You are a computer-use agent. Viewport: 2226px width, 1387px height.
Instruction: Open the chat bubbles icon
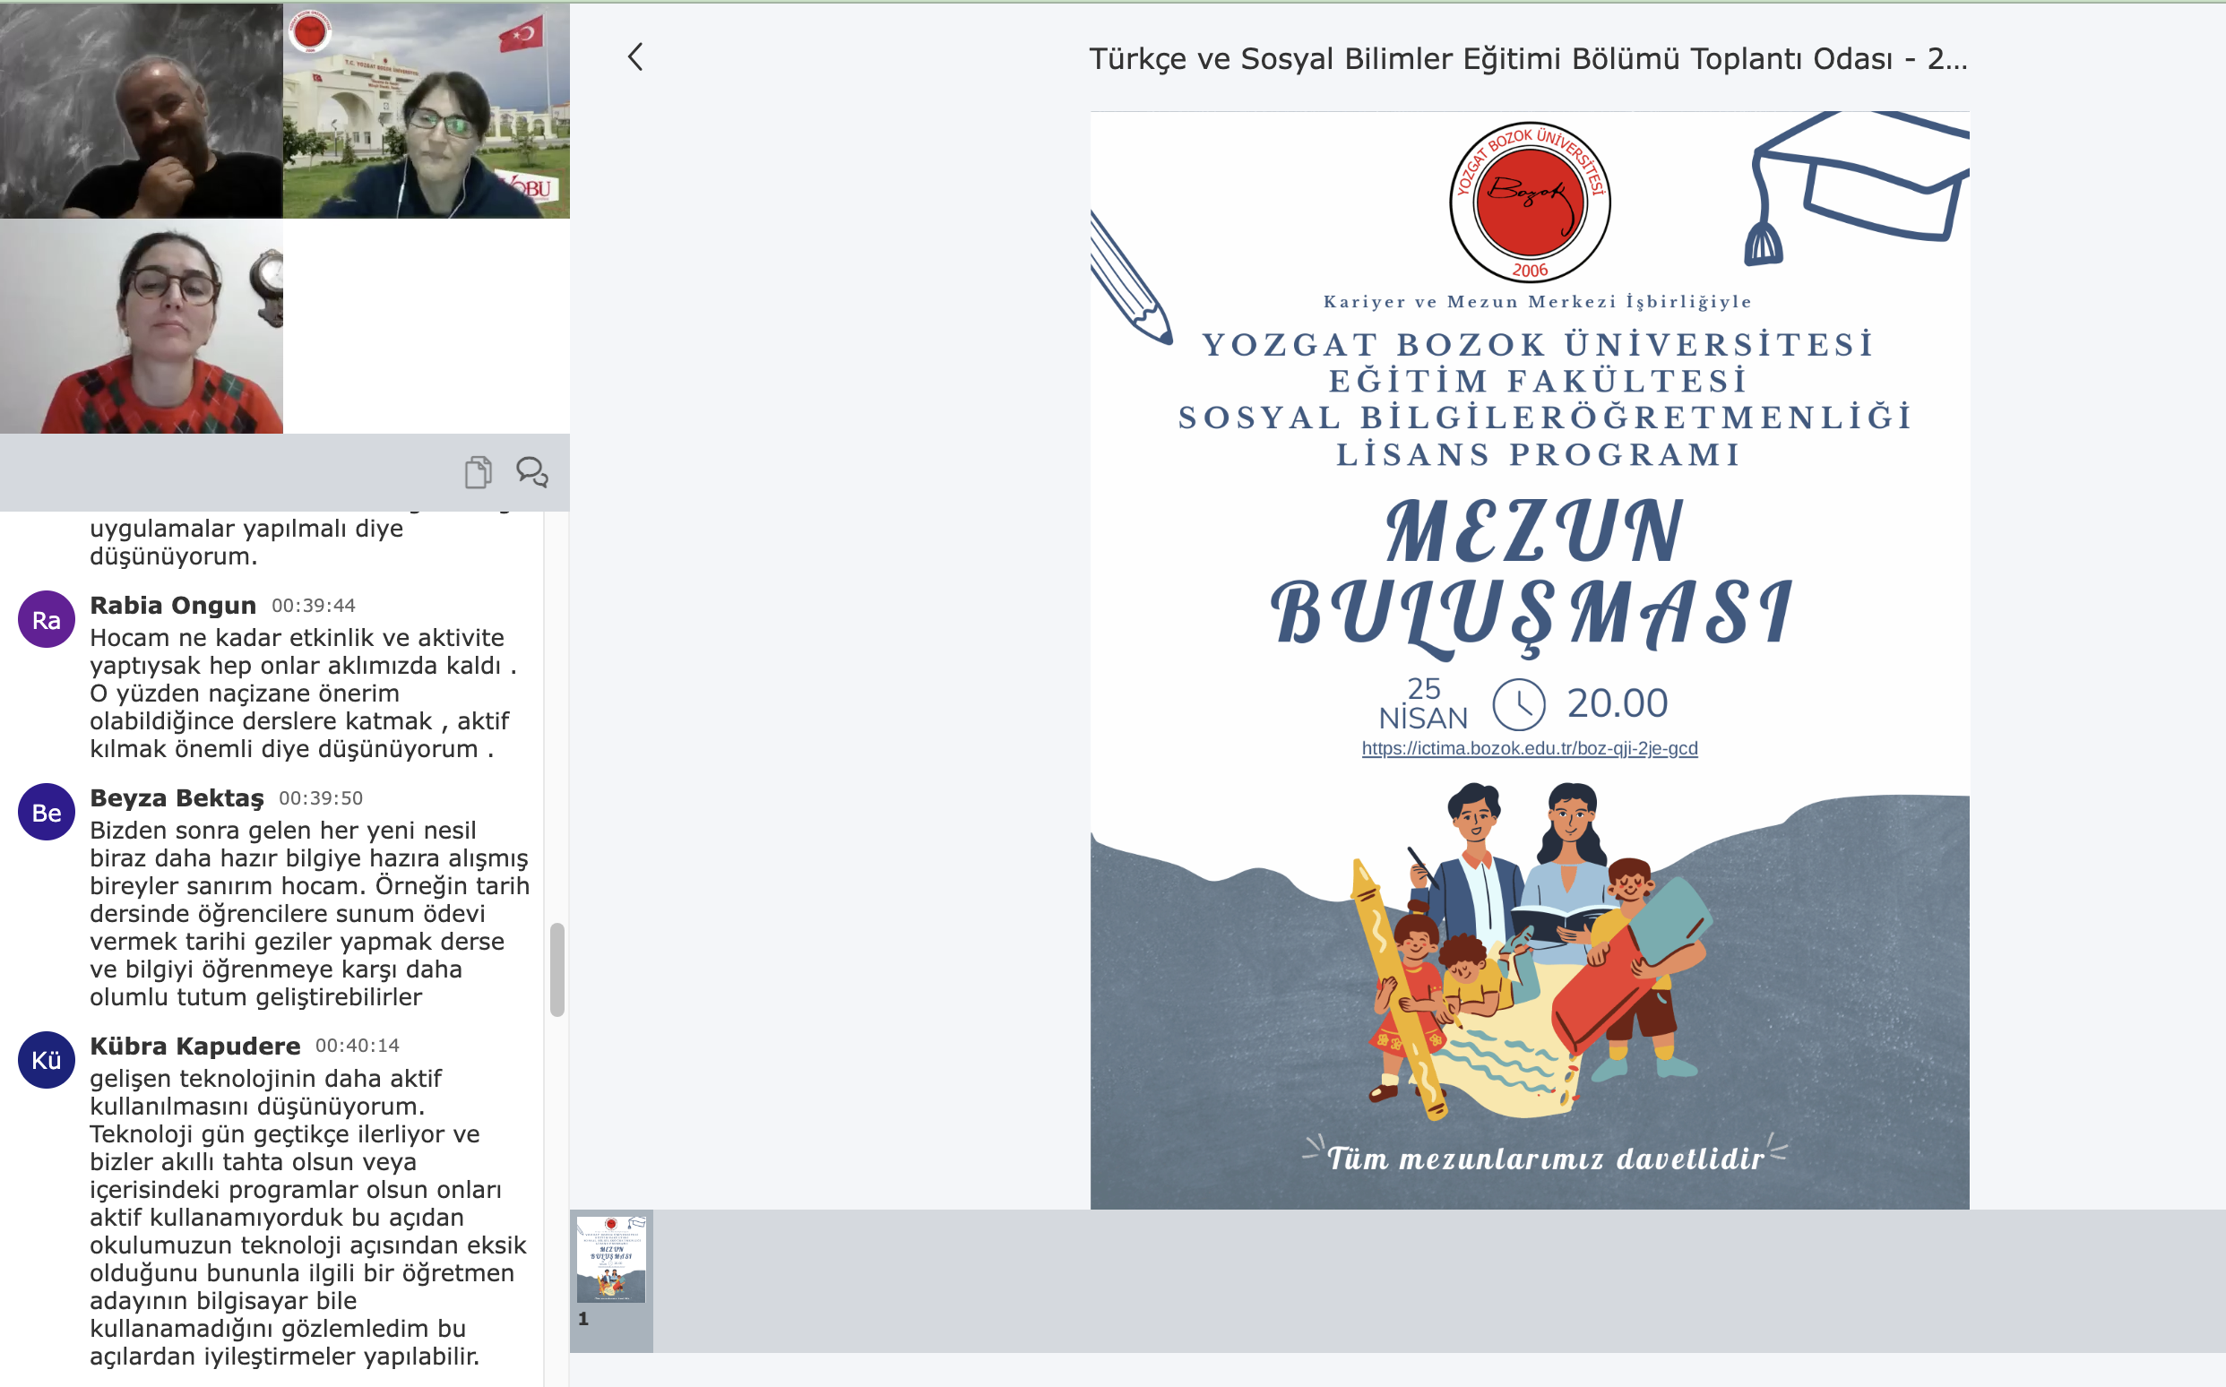pyautogui.click(x=532, y=471)
